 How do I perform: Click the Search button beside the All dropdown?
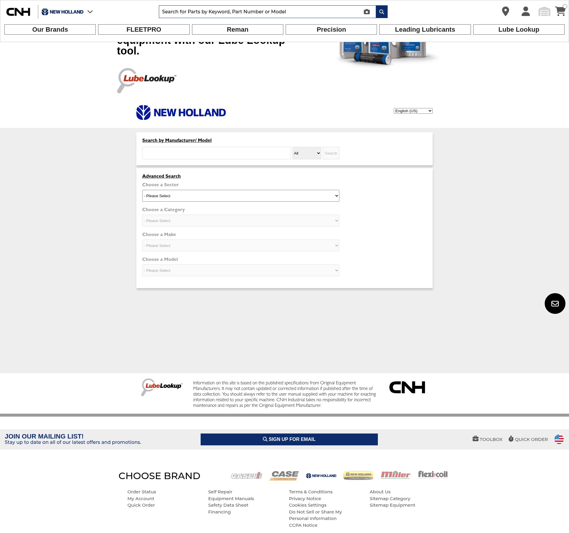point(331,153)
